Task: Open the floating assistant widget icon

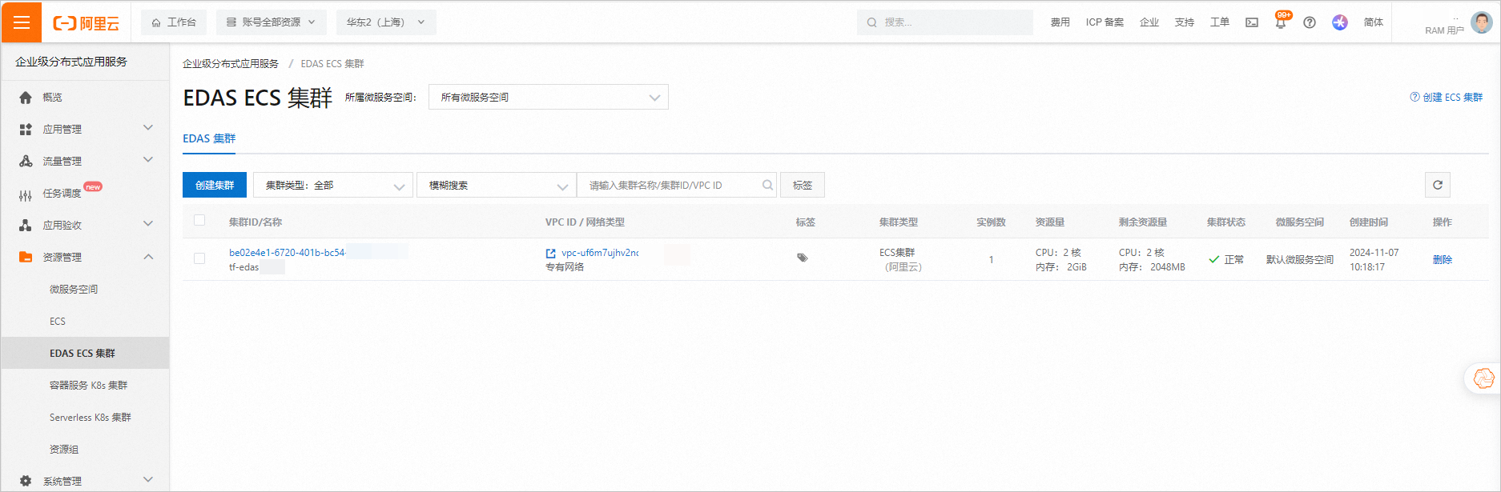Action: (1483, 378)
